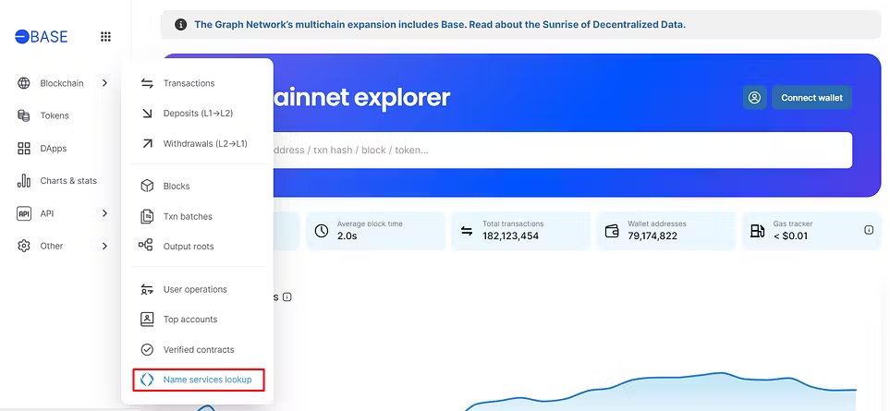Click the Charts & stats bar icon
Image resolution: width=890 pixels, height=411 pixels.
tap(24, 181)
